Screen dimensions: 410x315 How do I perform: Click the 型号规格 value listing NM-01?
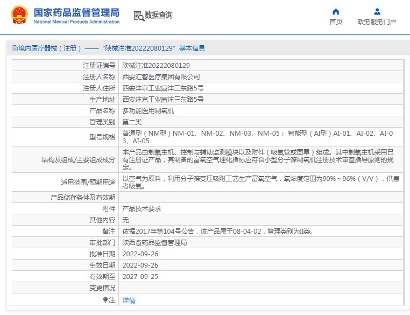258,137
